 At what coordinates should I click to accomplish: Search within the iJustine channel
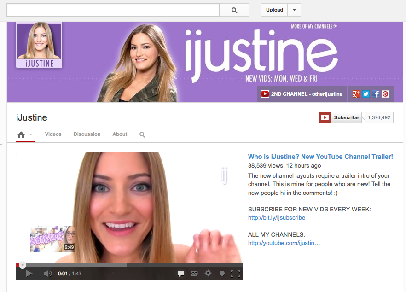(x=142, y=134)
